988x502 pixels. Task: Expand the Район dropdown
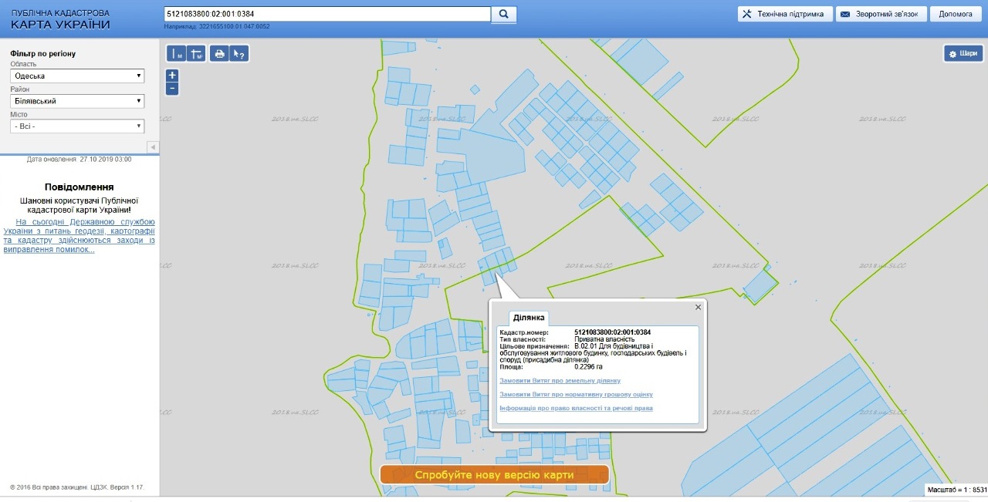click(x=76, y=101)
